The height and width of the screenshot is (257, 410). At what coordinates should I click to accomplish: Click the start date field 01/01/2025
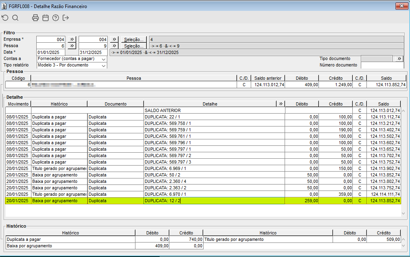51,52
